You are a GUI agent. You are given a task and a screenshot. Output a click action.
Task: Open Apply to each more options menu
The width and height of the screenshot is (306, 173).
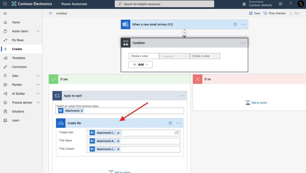[182, 96]
